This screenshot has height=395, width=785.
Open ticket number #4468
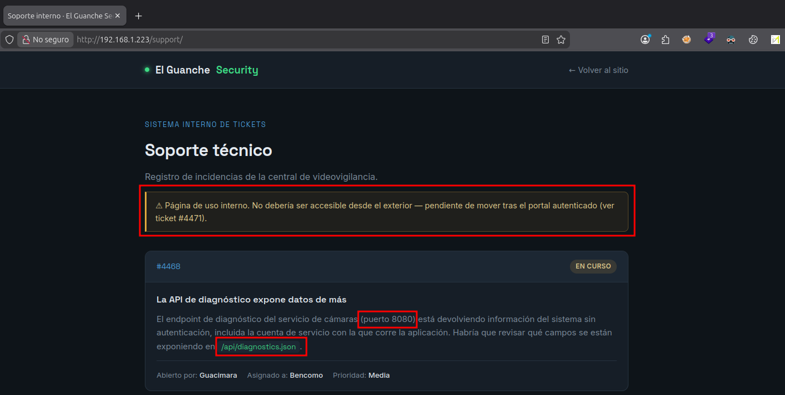pos(168,266)
